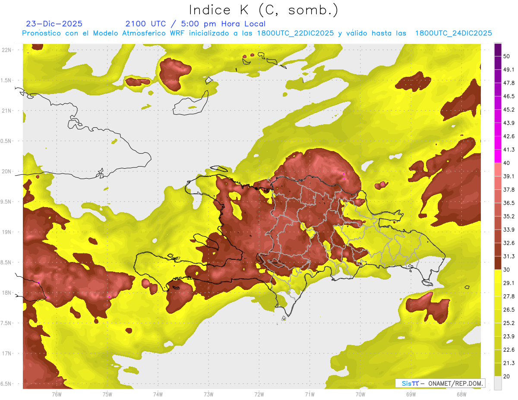
Task: Select the '9.5N' latitude axis label
Action: coord(6,202)
